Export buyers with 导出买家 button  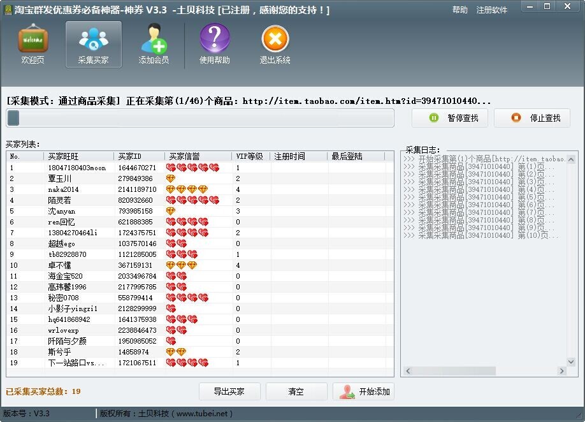pyautogui.click(x=229, y=391)
